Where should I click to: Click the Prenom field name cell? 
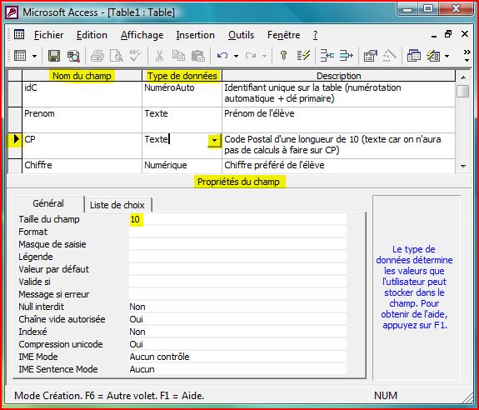82,120
